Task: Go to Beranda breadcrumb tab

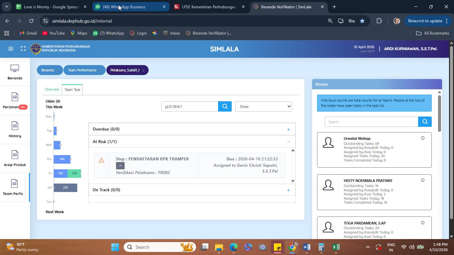Action: coord(48,70)
